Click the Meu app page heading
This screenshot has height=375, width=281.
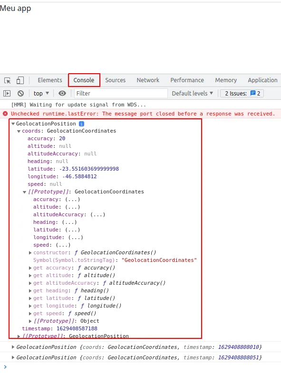click(15, 9)
